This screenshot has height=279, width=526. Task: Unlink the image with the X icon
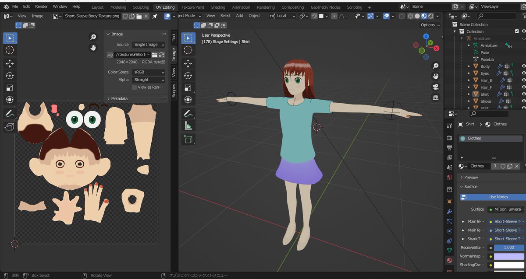[146, 16]
